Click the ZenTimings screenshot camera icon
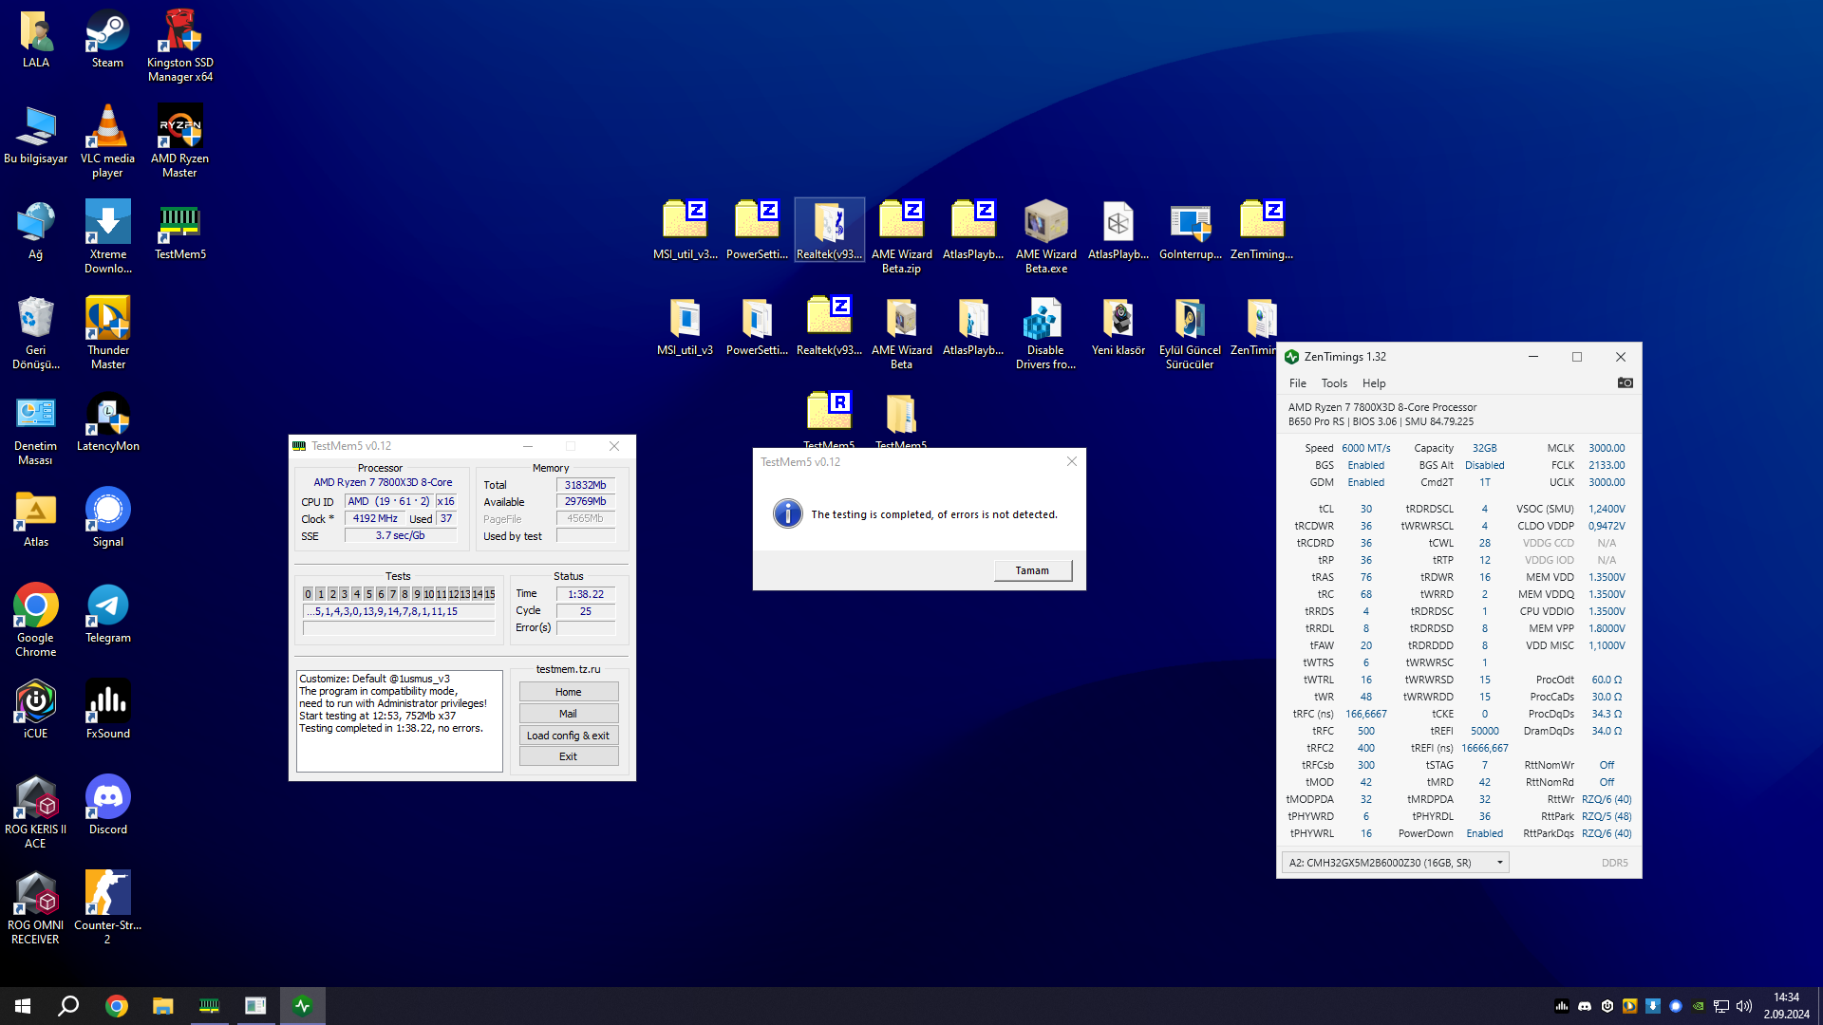This screenshot has width=1823, height=1025. point(1625,383)
